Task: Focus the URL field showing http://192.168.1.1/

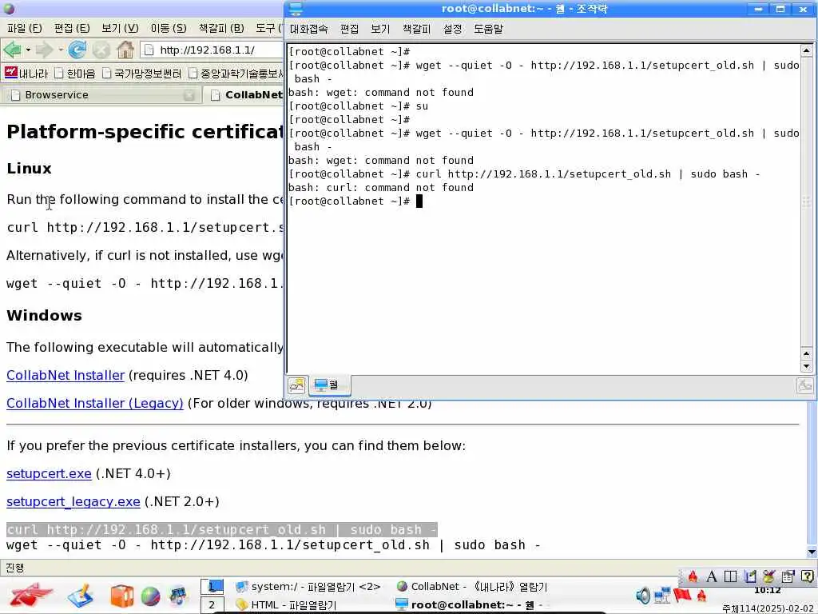Action: (212, 50)
